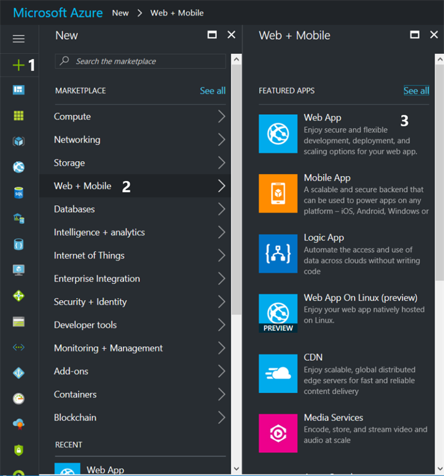The image size is (444, 476).
Task: Open Azure Active Directory diamond icon
Action: click(x=19, y=372)
